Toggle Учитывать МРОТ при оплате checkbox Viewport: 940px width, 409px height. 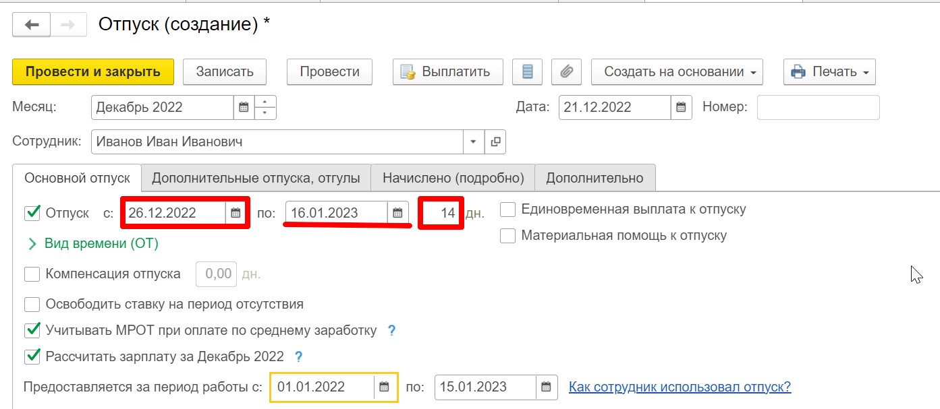32,330
